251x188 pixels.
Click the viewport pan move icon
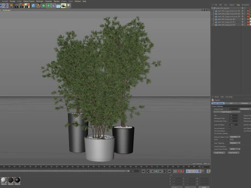(202, 10)
